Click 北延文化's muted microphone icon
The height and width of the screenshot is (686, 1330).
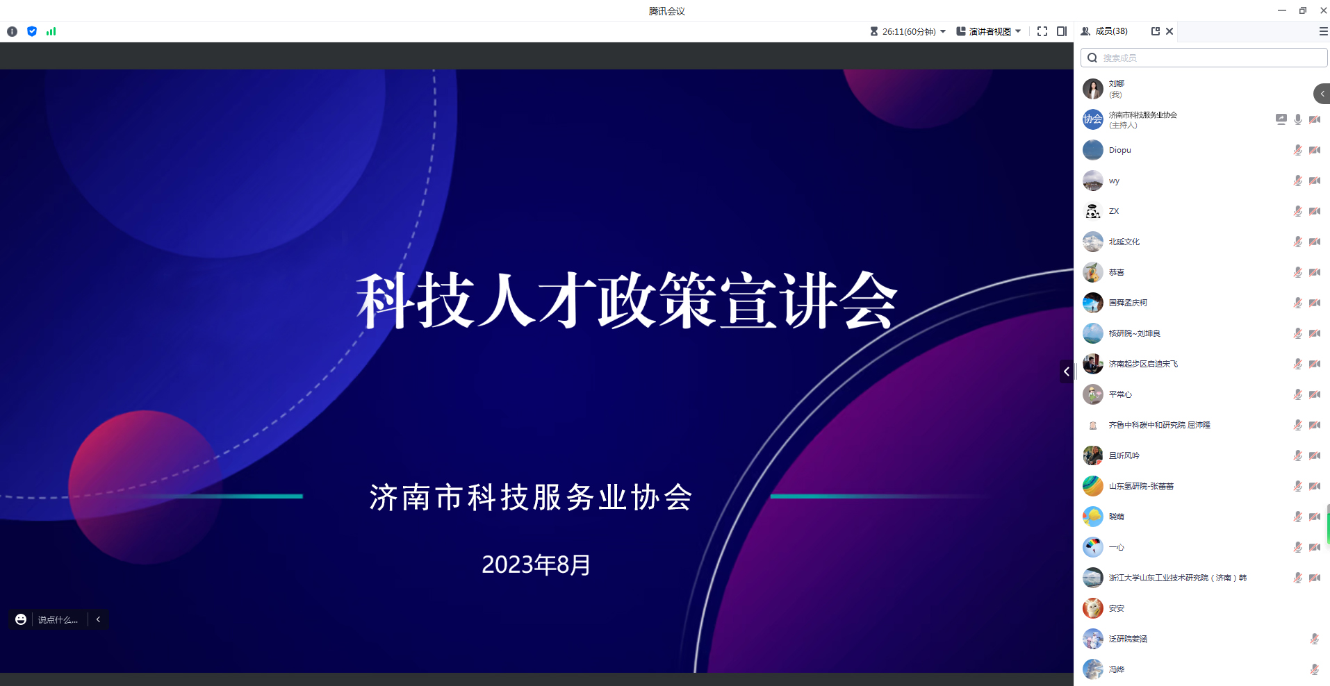click(x=1297, y=242)
